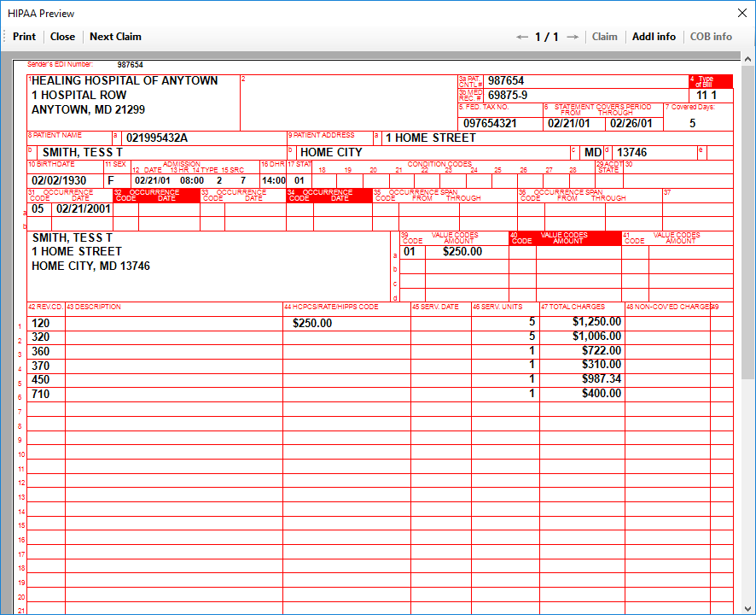Click revenue code 360
This screenshot has height=615, width=756.
[x=40, y=351]
